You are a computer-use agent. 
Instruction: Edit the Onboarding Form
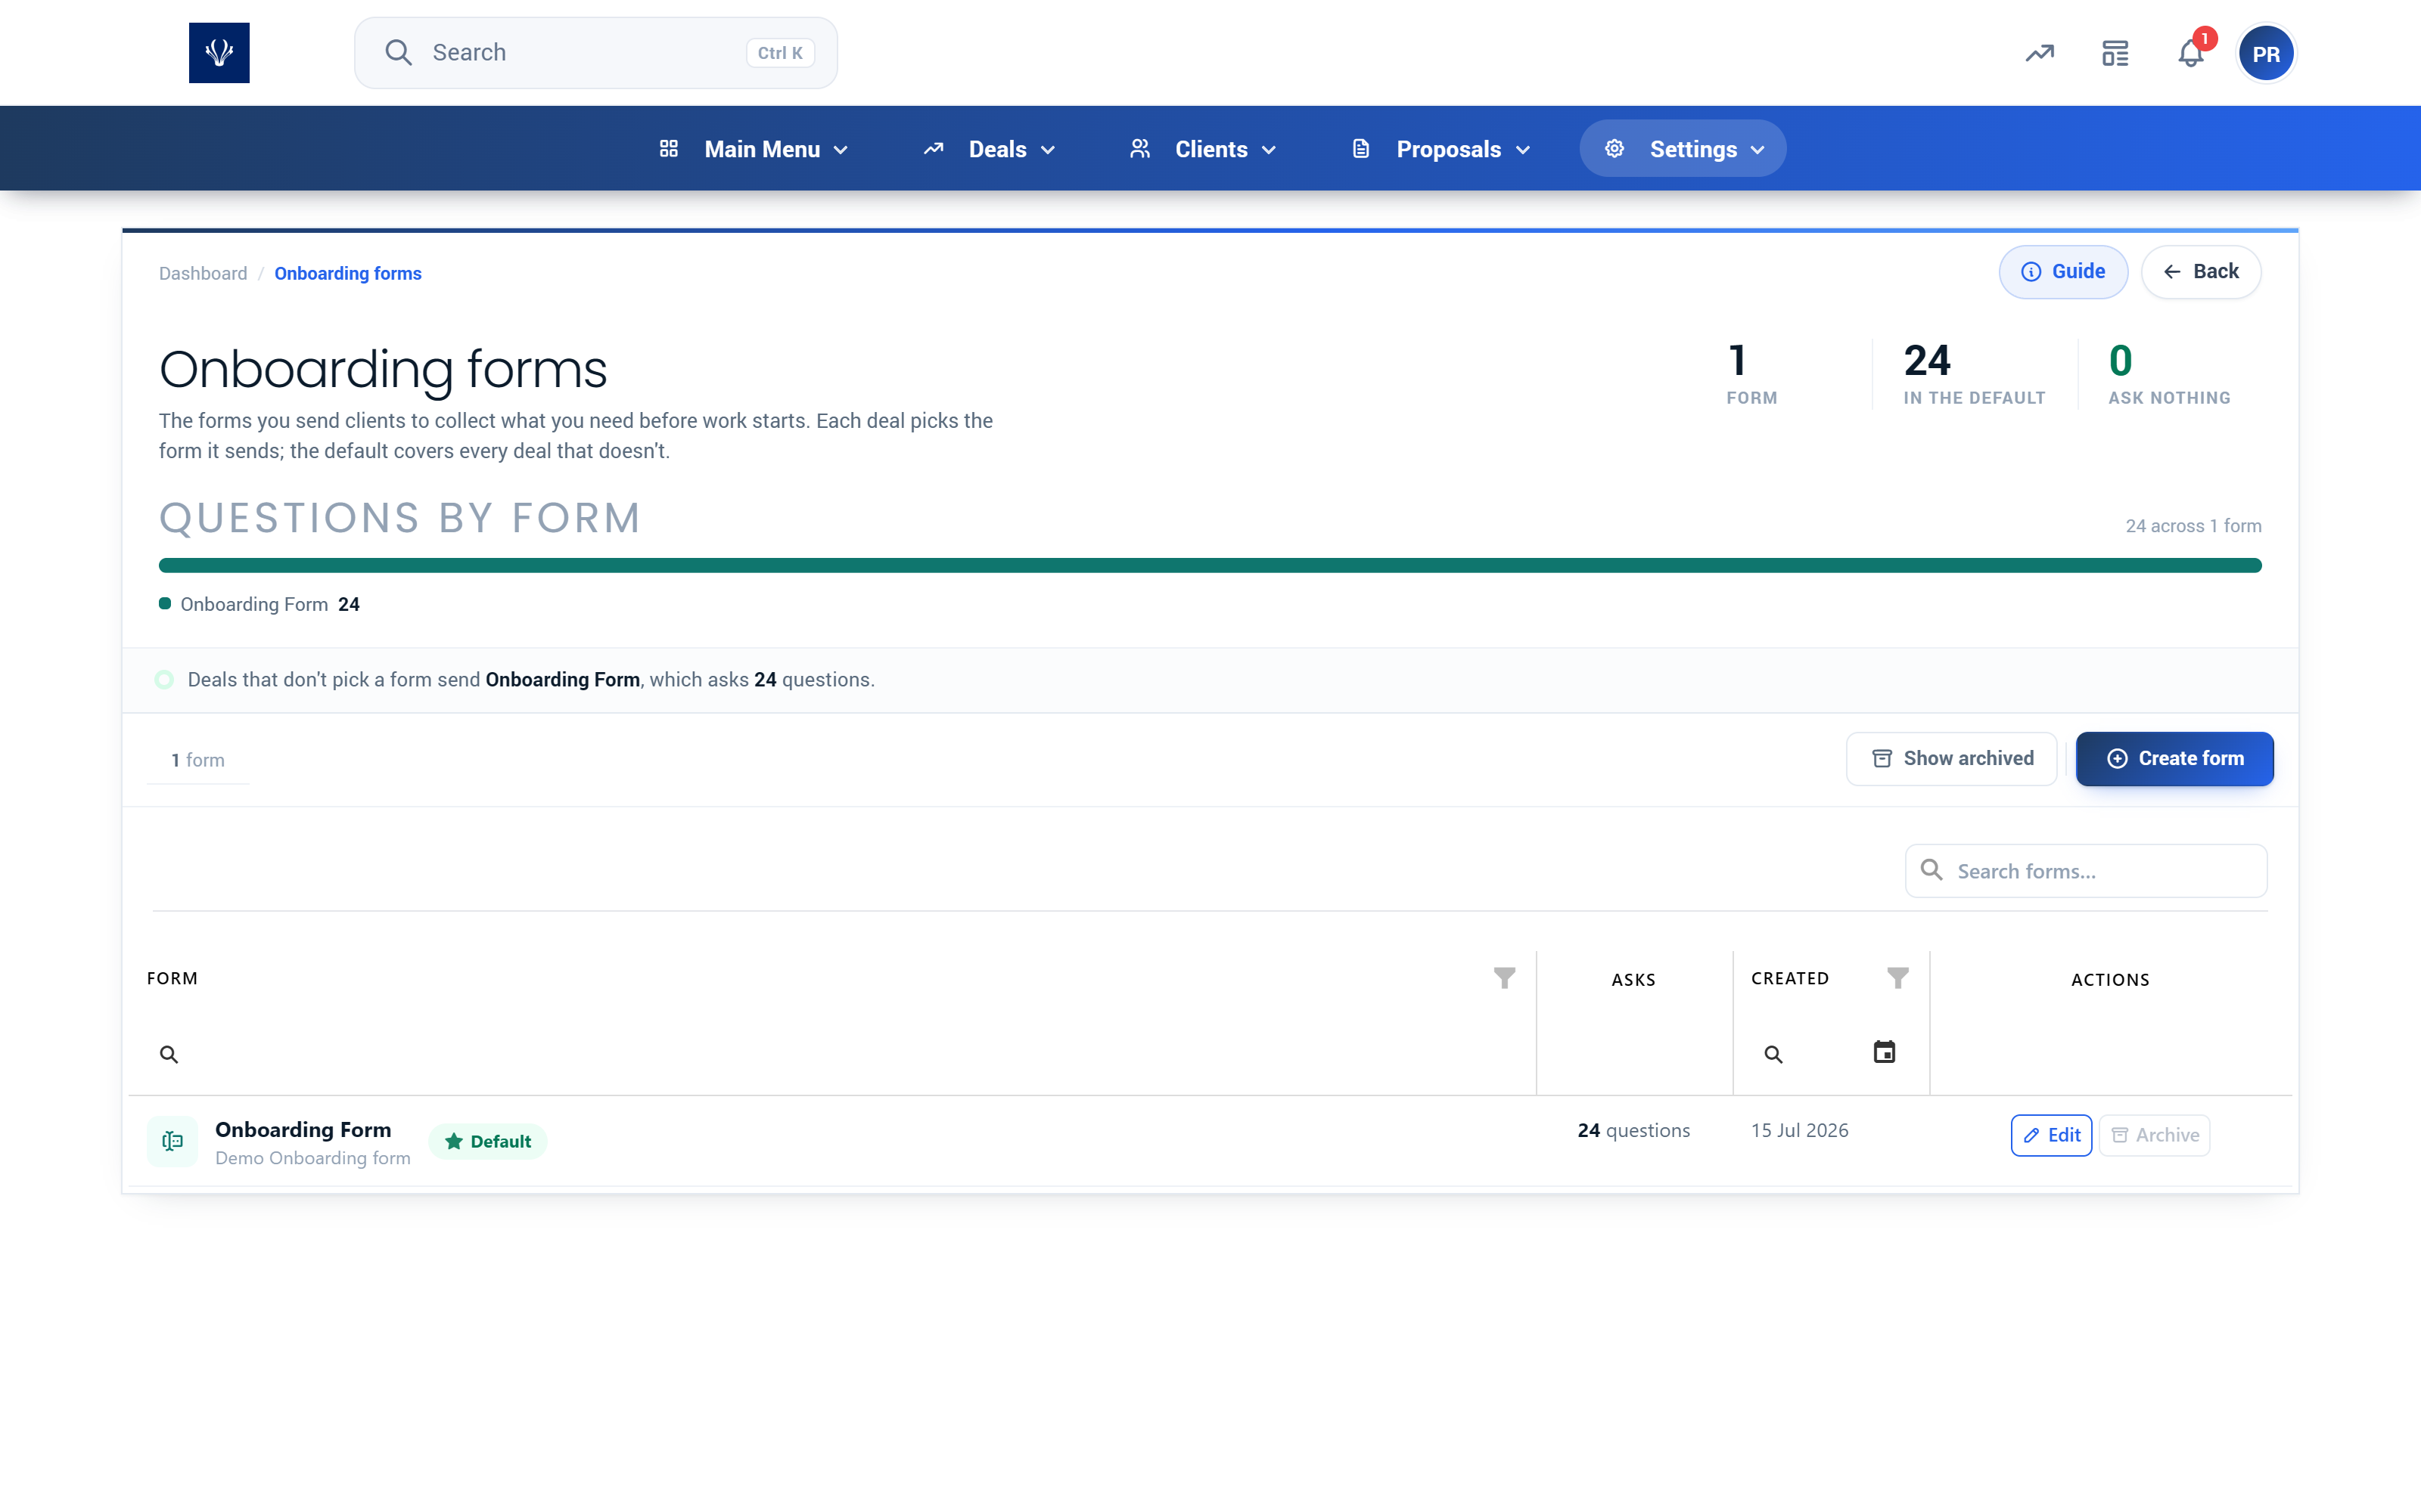pyautogui.click(x=2051, y=1135)
